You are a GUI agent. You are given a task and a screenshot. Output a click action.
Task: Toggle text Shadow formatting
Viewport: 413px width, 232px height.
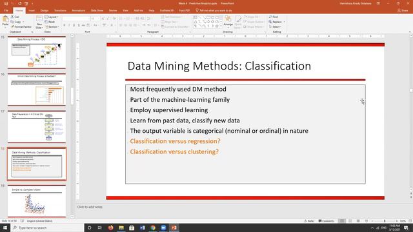click(79, 25)
